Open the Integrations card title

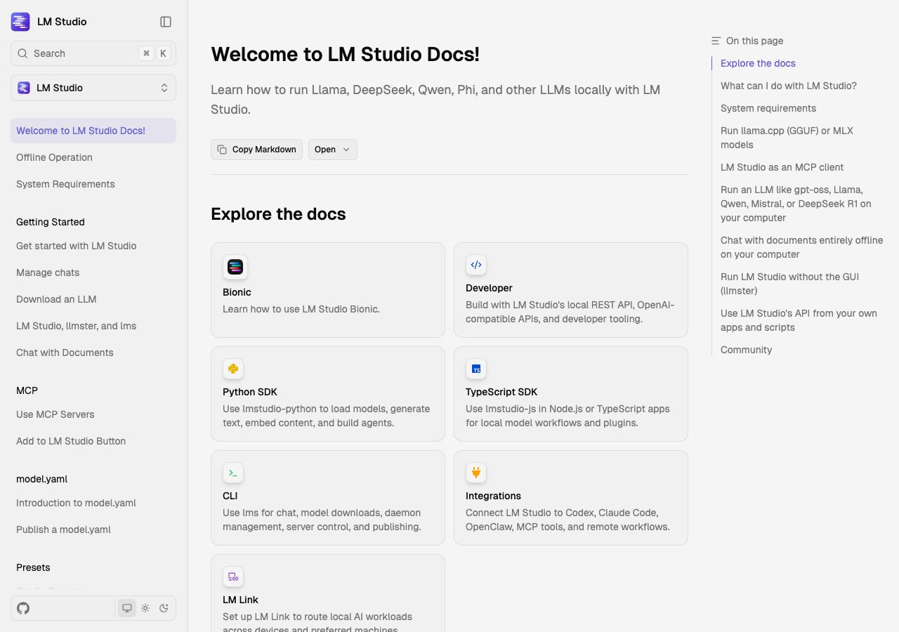pos(493,496)
